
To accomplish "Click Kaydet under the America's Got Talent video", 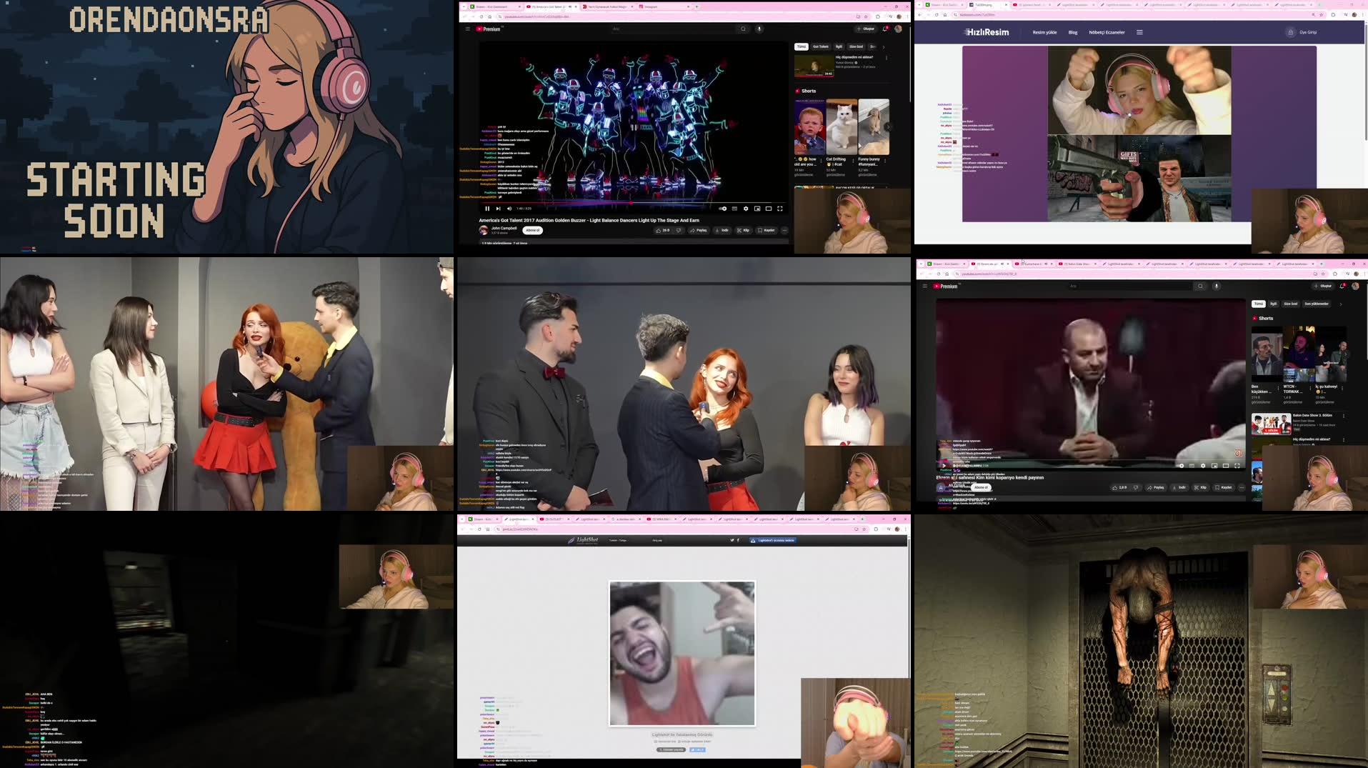I will (x=767, y=230).
